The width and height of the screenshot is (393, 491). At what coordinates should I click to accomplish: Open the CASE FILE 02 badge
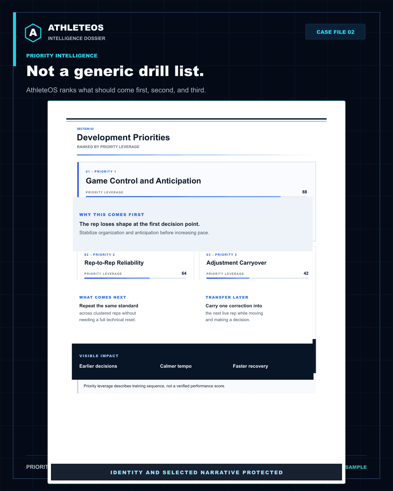point(336,32)
